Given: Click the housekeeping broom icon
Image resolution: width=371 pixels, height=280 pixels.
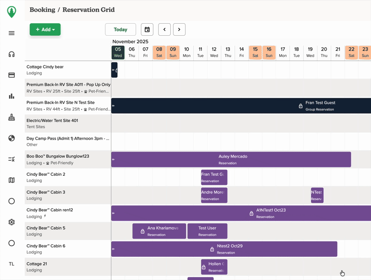Looking at the screenshot, I should pyautogui.click(x=12, y=117).
